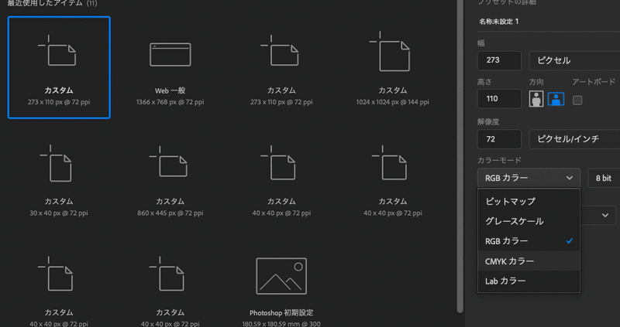The width and height of the screenshot is (620, 327).
Task: Click the 方向 label text
Action: tap(536, 82)
